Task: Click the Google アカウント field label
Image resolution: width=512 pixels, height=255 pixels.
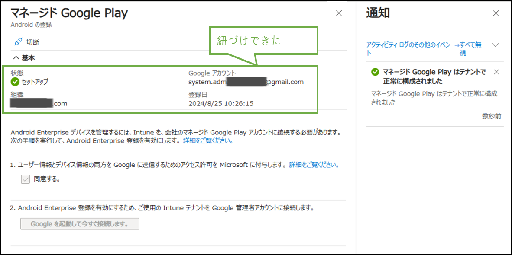Action: coord(212,73)
